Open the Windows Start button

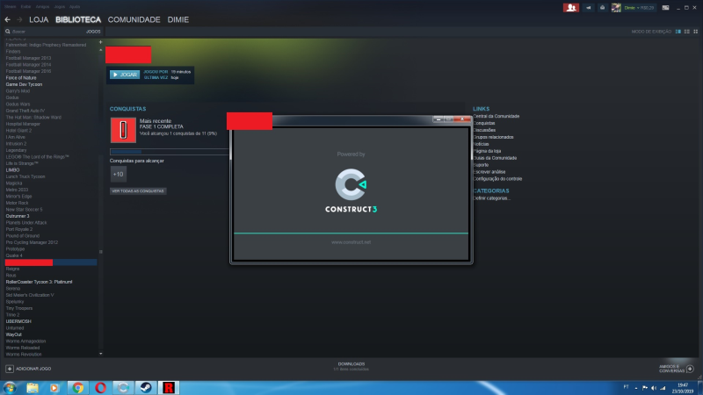pos(10,388)
